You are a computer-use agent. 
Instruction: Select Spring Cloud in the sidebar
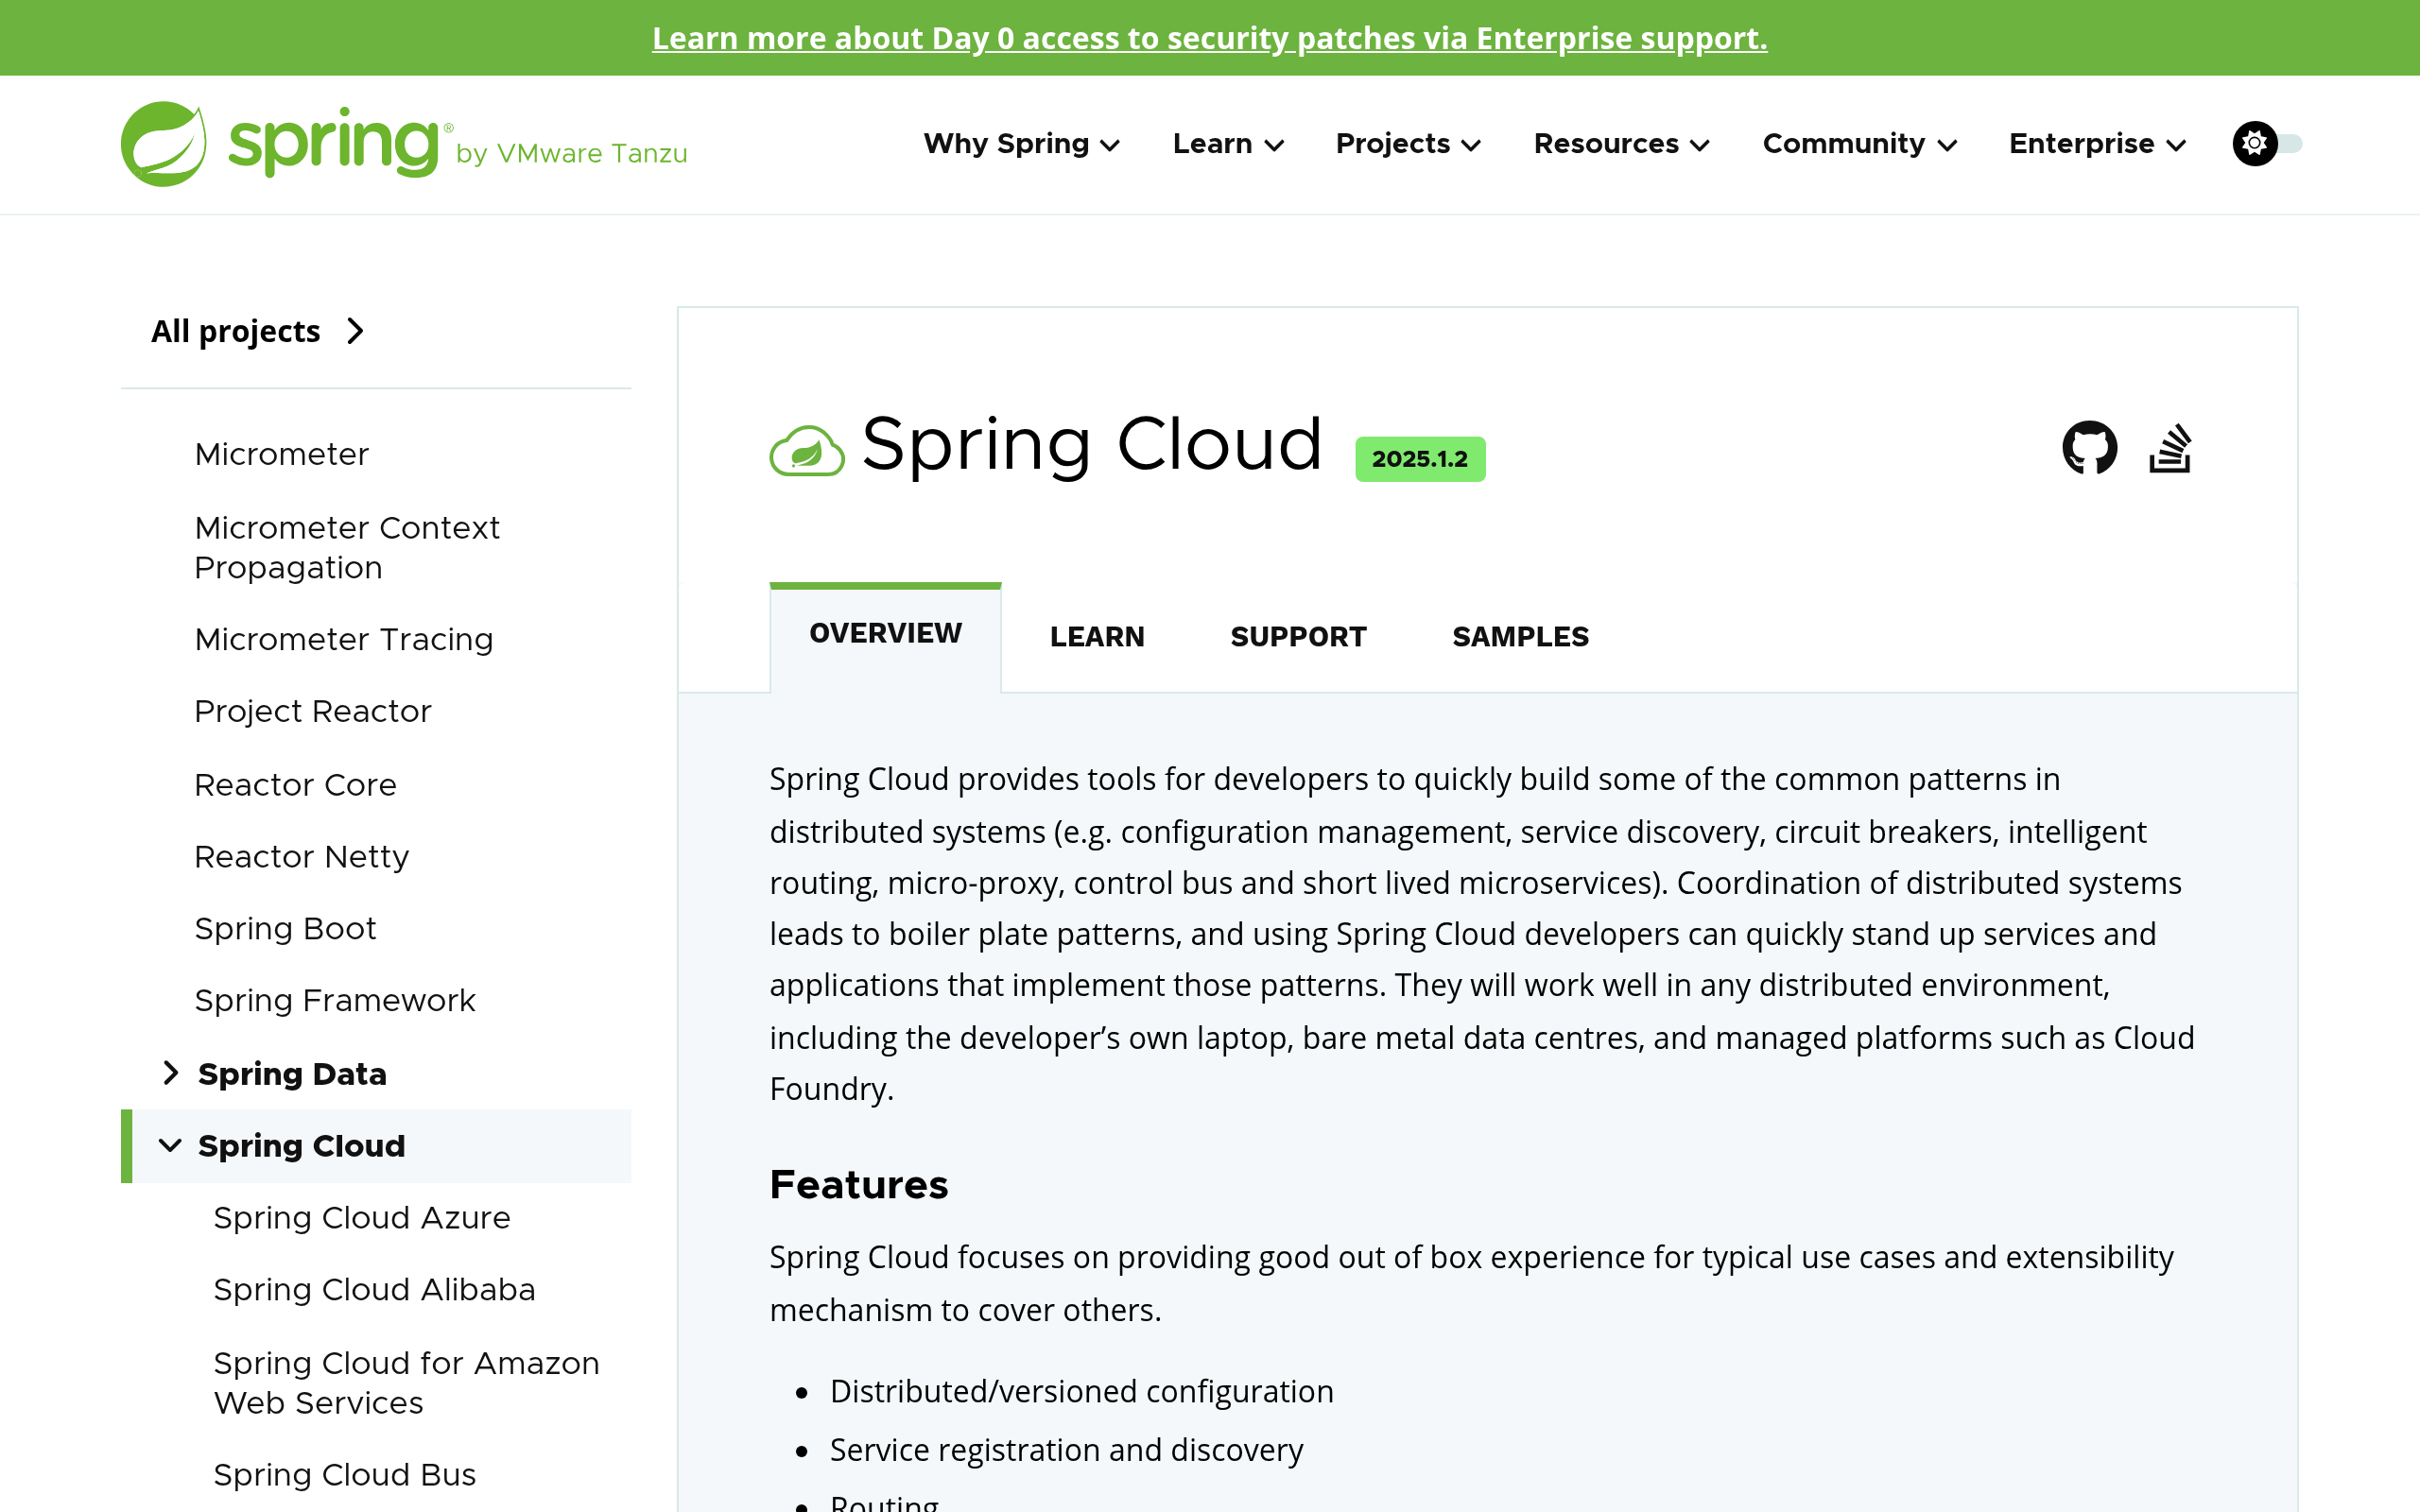pyautogui.click(x=302, y=1146)
